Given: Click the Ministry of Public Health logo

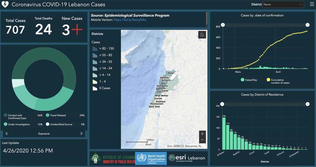Looking at the screenshot, I should 112,158.
